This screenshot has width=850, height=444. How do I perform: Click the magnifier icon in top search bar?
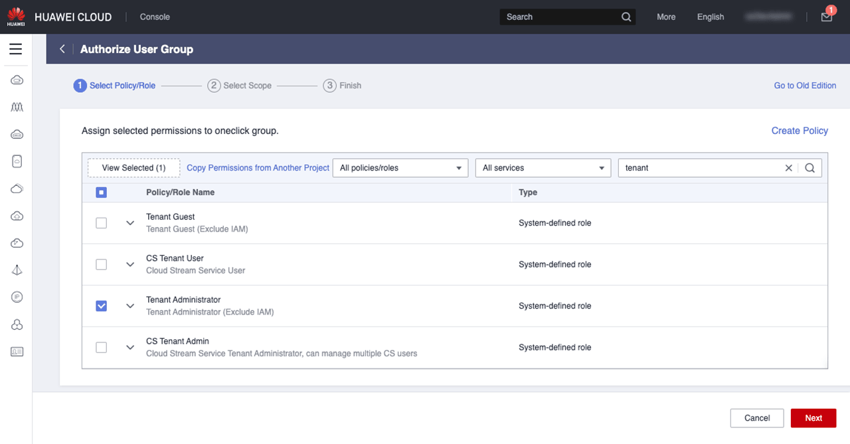pos(626,17)
